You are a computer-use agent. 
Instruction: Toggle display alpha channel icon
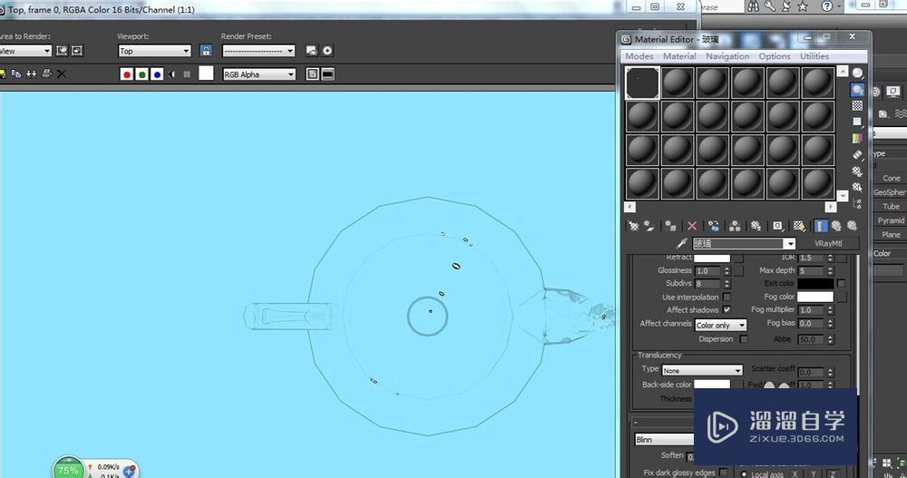click(x=171, y=74)
